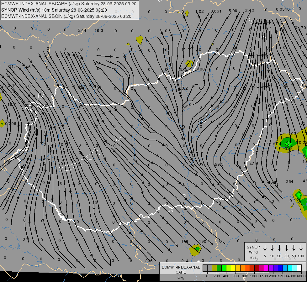Viewport: 307px width, 282px height.
Task: Click the wind arrow above the 5 m/s label
Action: [x=265, y=248]
